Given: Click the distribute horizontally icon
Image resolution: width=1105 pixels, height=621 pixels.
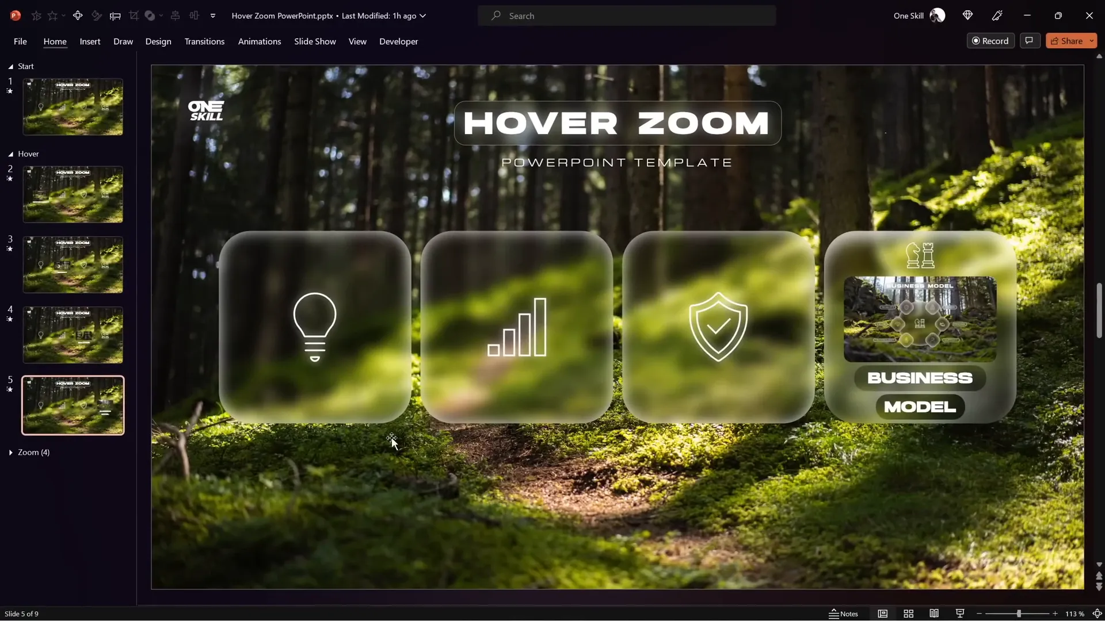Looking at the screenshot, I should (194, 16).
